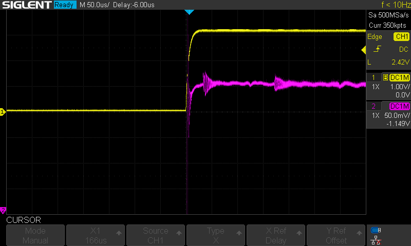Image resolution: width=411 pixels, height=246 pixels.
Task: Open the Source CH1 dropdown
Action: (156, 236)
